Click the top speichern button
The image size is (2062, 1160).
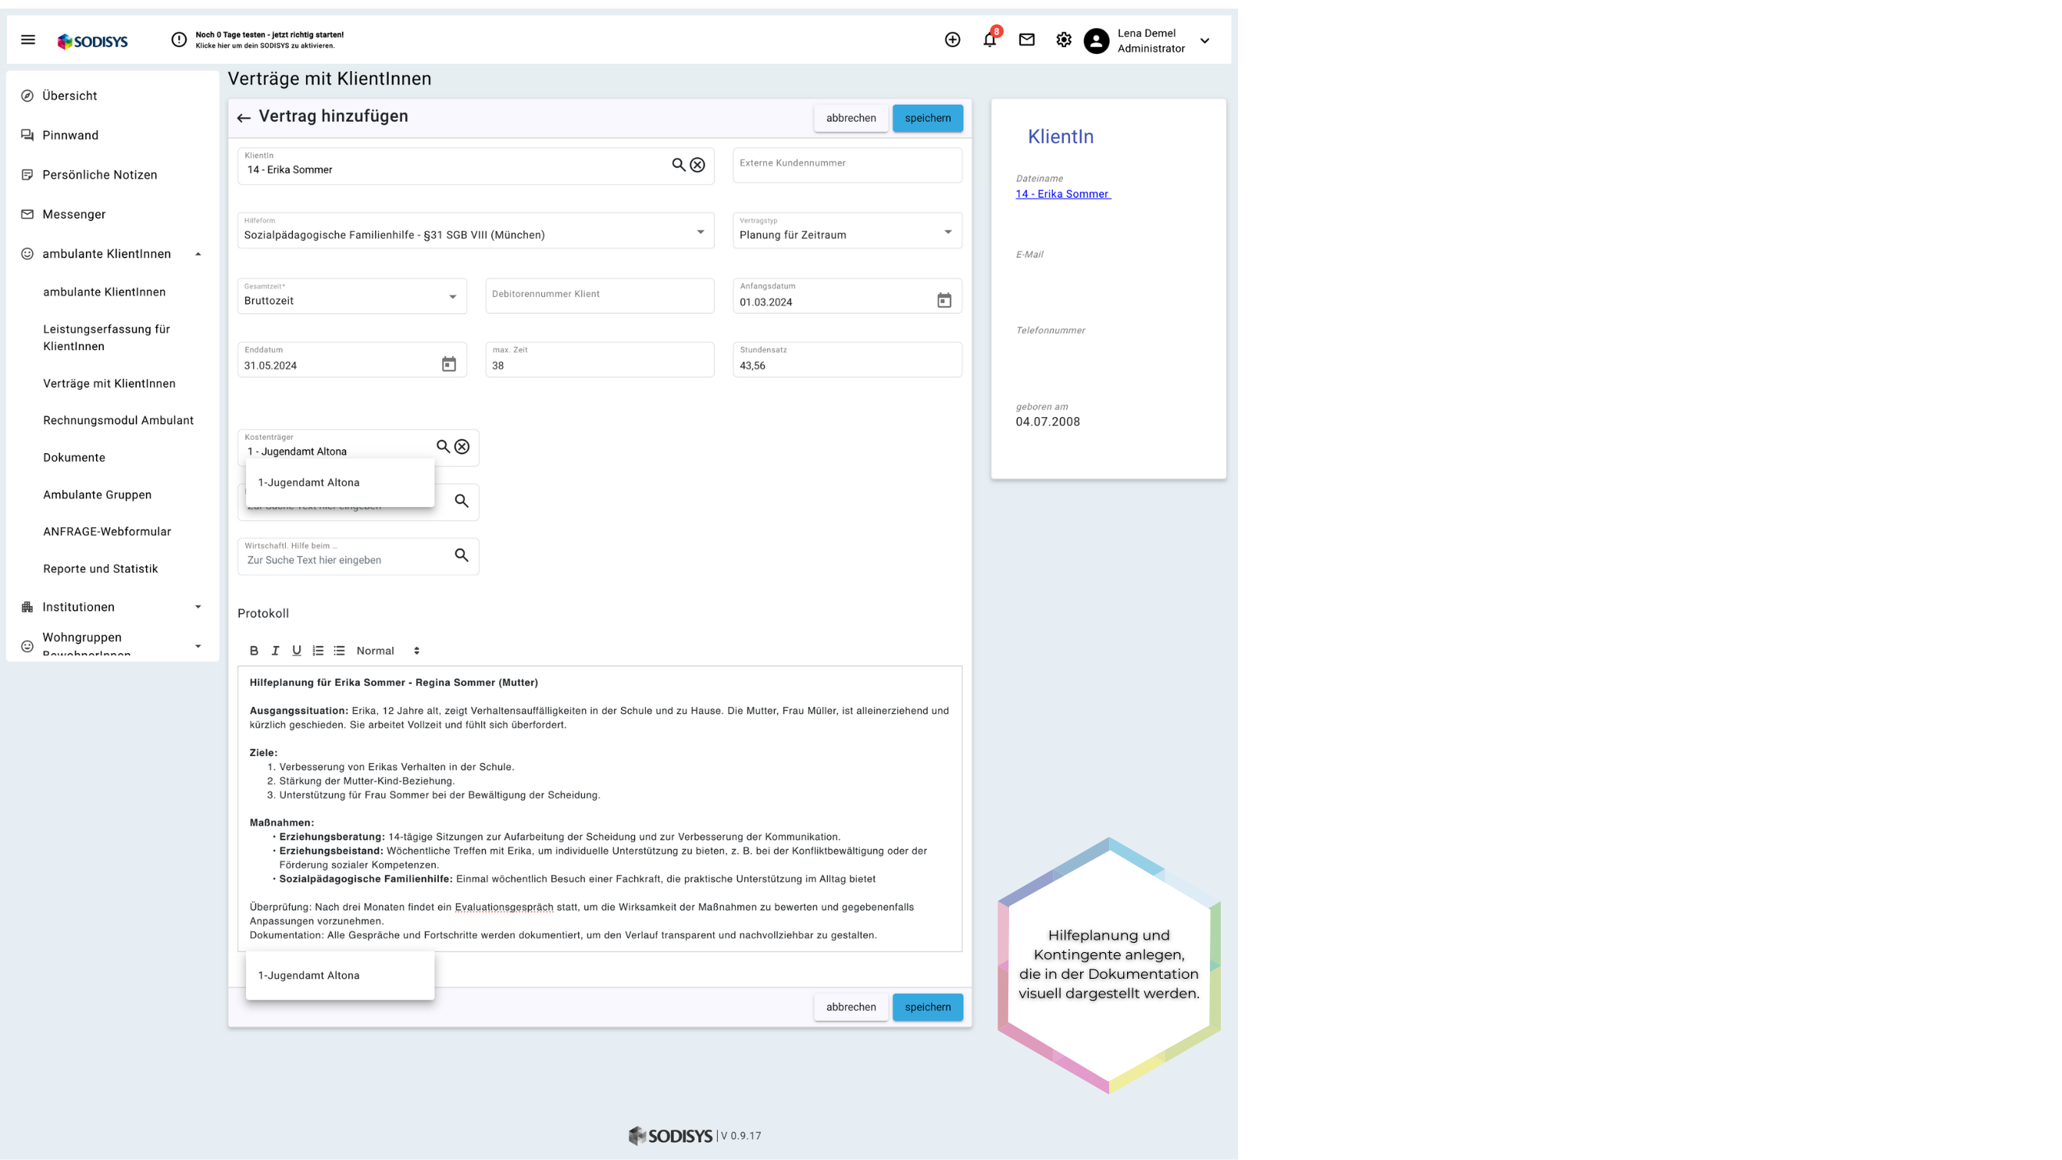pyautogui.click(x=927, y=119)
